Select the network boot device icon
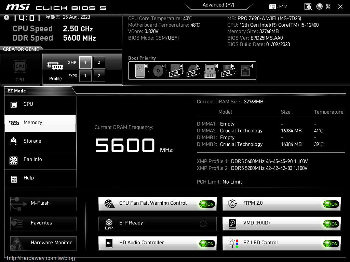Screen dimensions: 350x262 245,71
